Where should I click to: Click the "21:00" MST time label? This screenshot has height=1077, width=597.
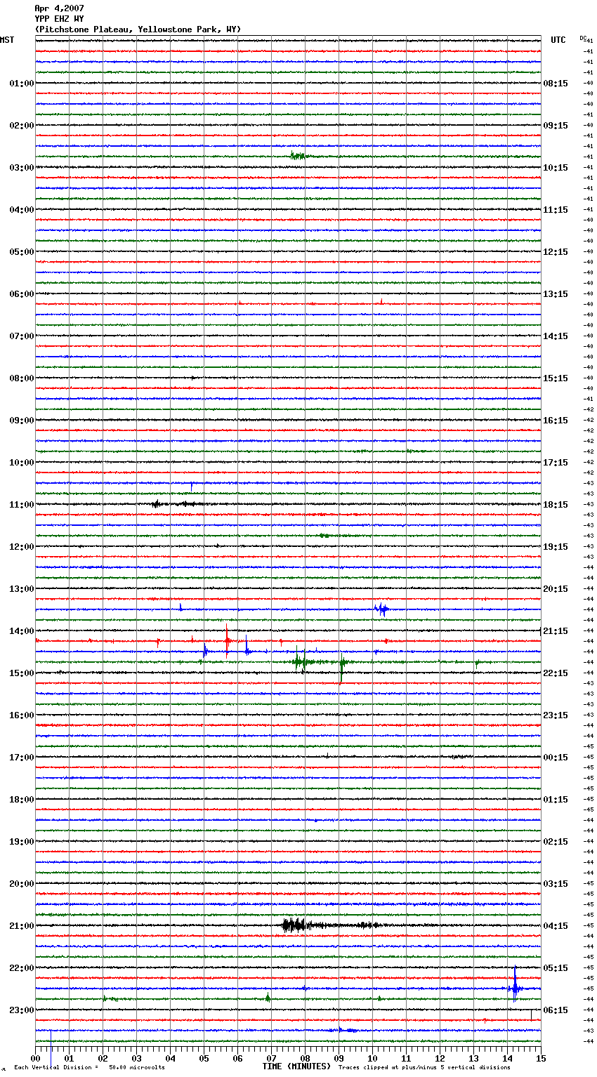tap(22, 926)
